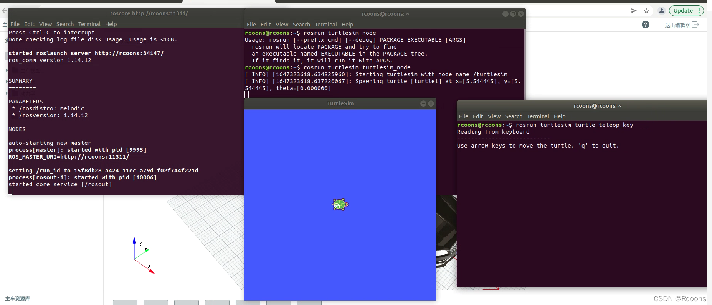Click the SUMMARY heading in roscore terminal
The width and height of the screenshot is (712, 305).
pos(20,81)
